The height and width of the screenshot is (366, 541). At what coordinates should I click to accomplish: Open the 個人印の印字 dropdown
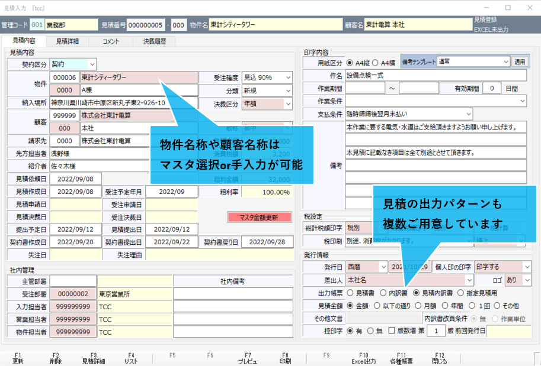pos(527,267)
